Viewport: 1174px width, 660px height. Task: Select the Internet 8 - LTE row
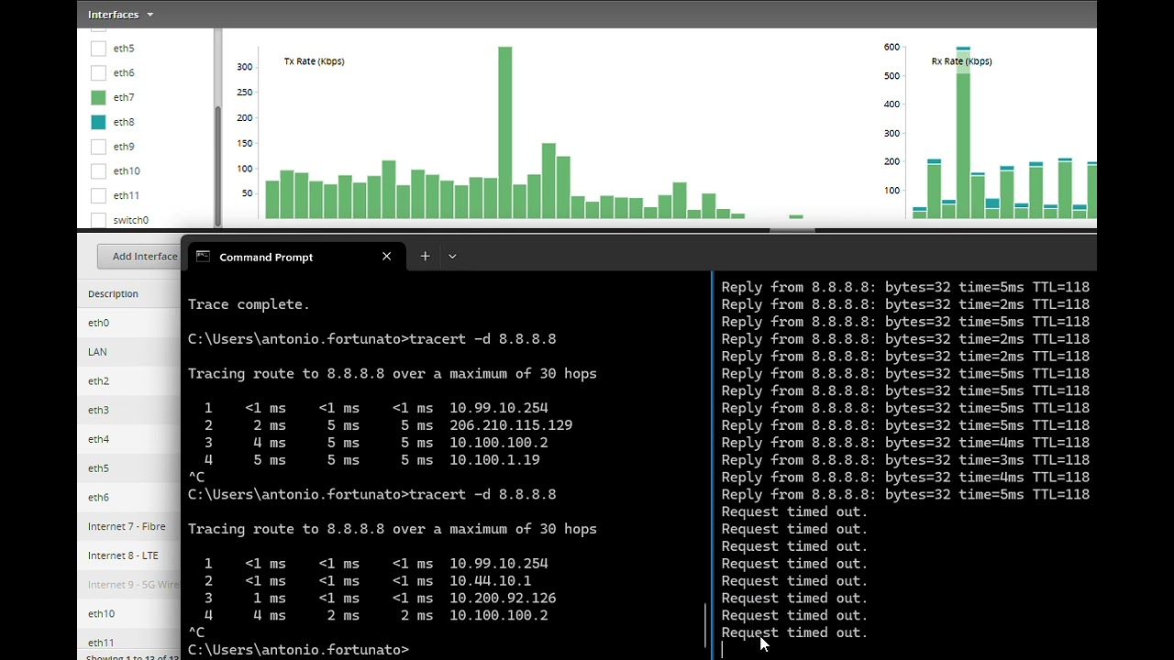click(129, 555)
